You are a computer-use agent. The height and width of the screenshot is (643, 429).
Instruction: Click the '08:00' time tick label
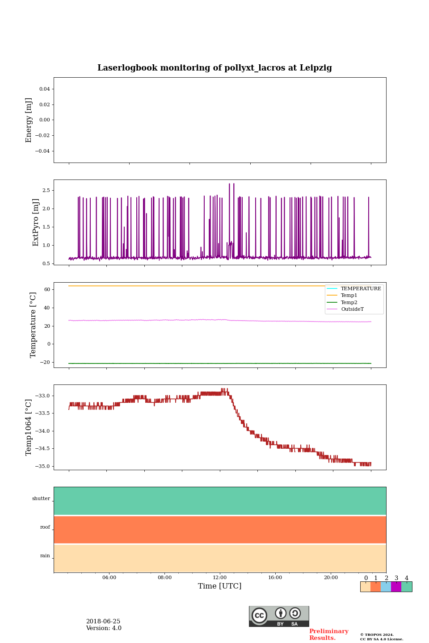click(x=164, y=577)
